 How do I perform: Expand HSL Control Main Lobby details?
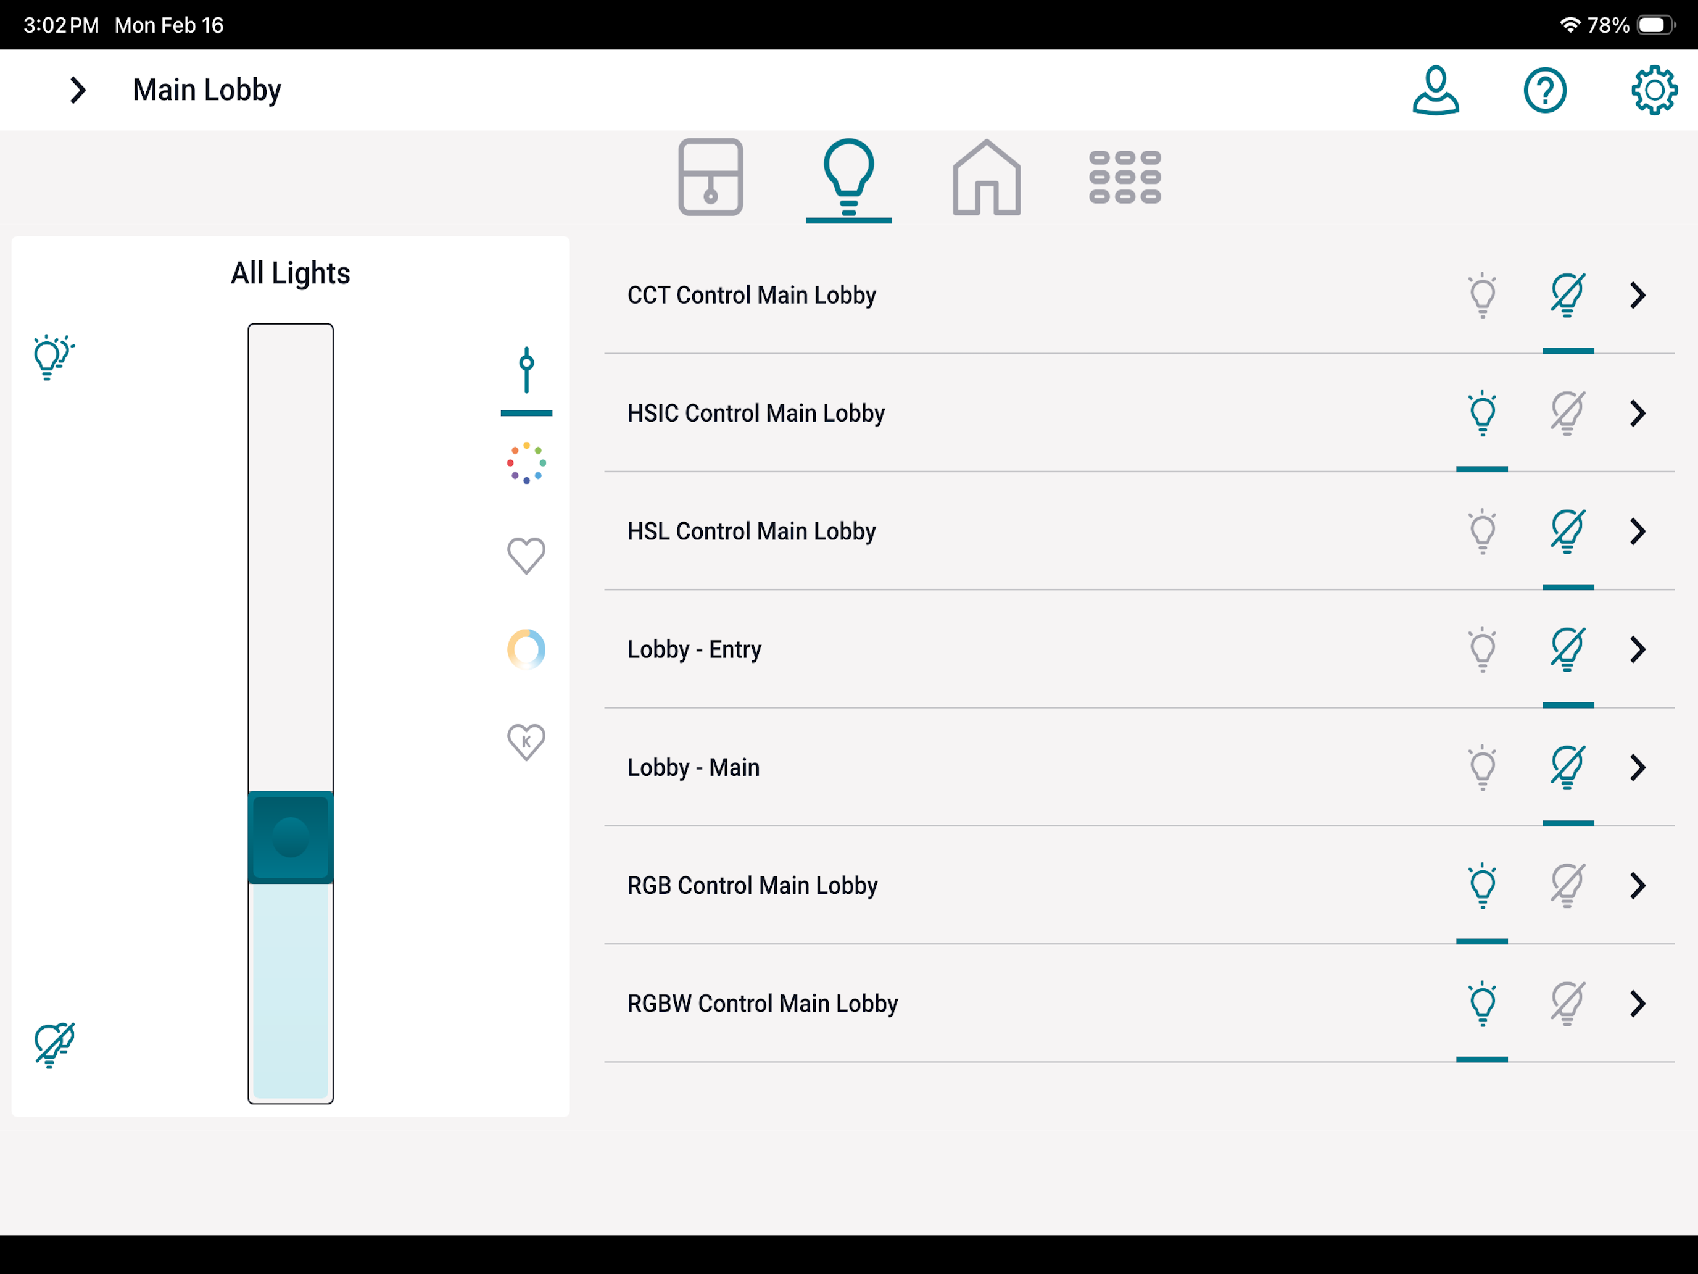coord(1638,531)
